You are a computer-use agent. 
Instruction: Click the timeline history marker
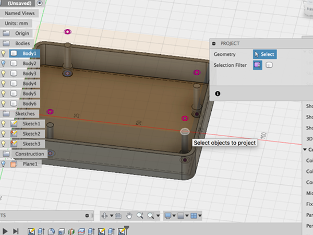[x=127, y=228]
